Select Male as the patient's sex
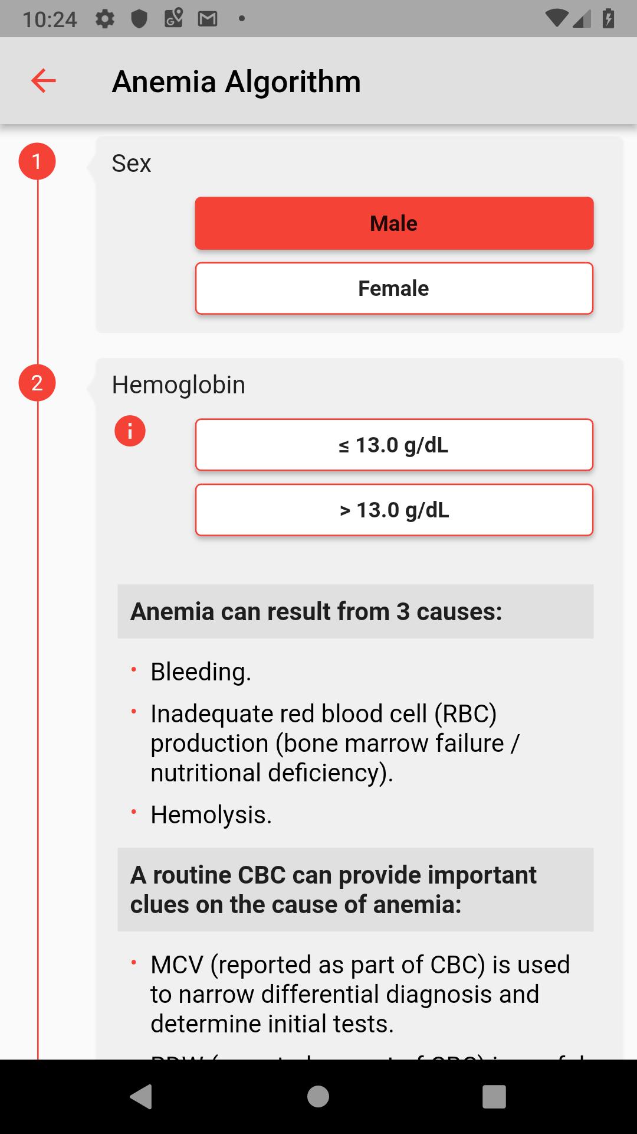Viewport: 637px width, 1134px height. 393,223
